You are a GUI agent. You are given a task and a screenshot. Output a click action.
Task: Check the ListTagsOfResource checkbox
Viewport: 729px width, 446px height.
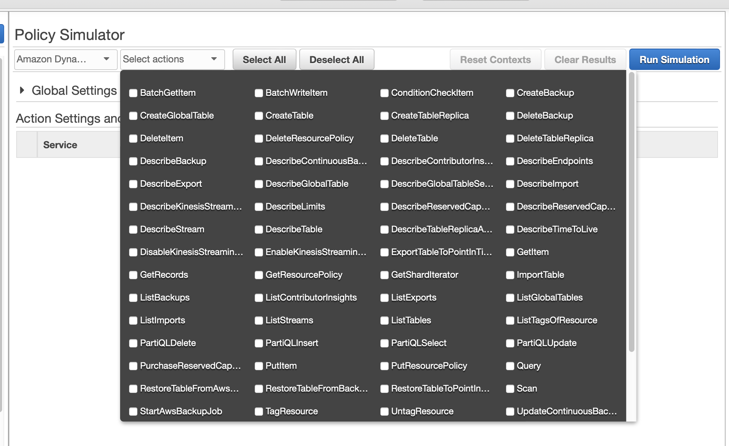[x=510, y=321]
